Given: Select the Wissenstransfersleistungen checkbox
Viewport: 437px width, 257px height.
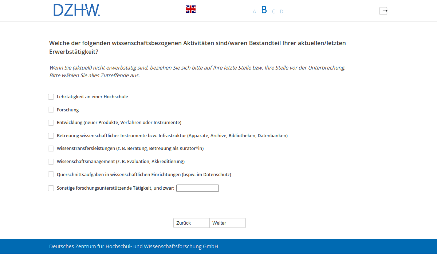Looking at the screenshot, I should [51, 149].
